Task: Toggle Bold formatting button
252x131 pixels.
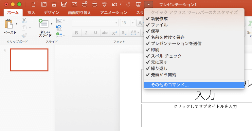Action: [x=77, y=33]
